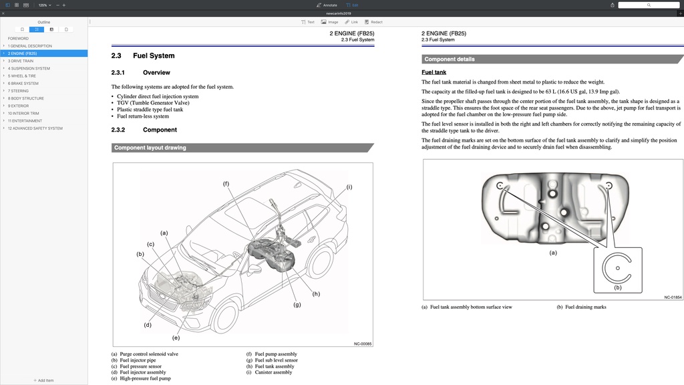The height and width of the screenshot is (385, 684).
Task: Select the Text editing tool
Action: [307, 21]
